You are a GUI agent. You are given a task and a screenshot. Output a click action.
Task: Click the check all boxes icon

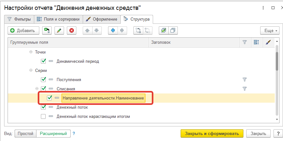click(164, 30)
